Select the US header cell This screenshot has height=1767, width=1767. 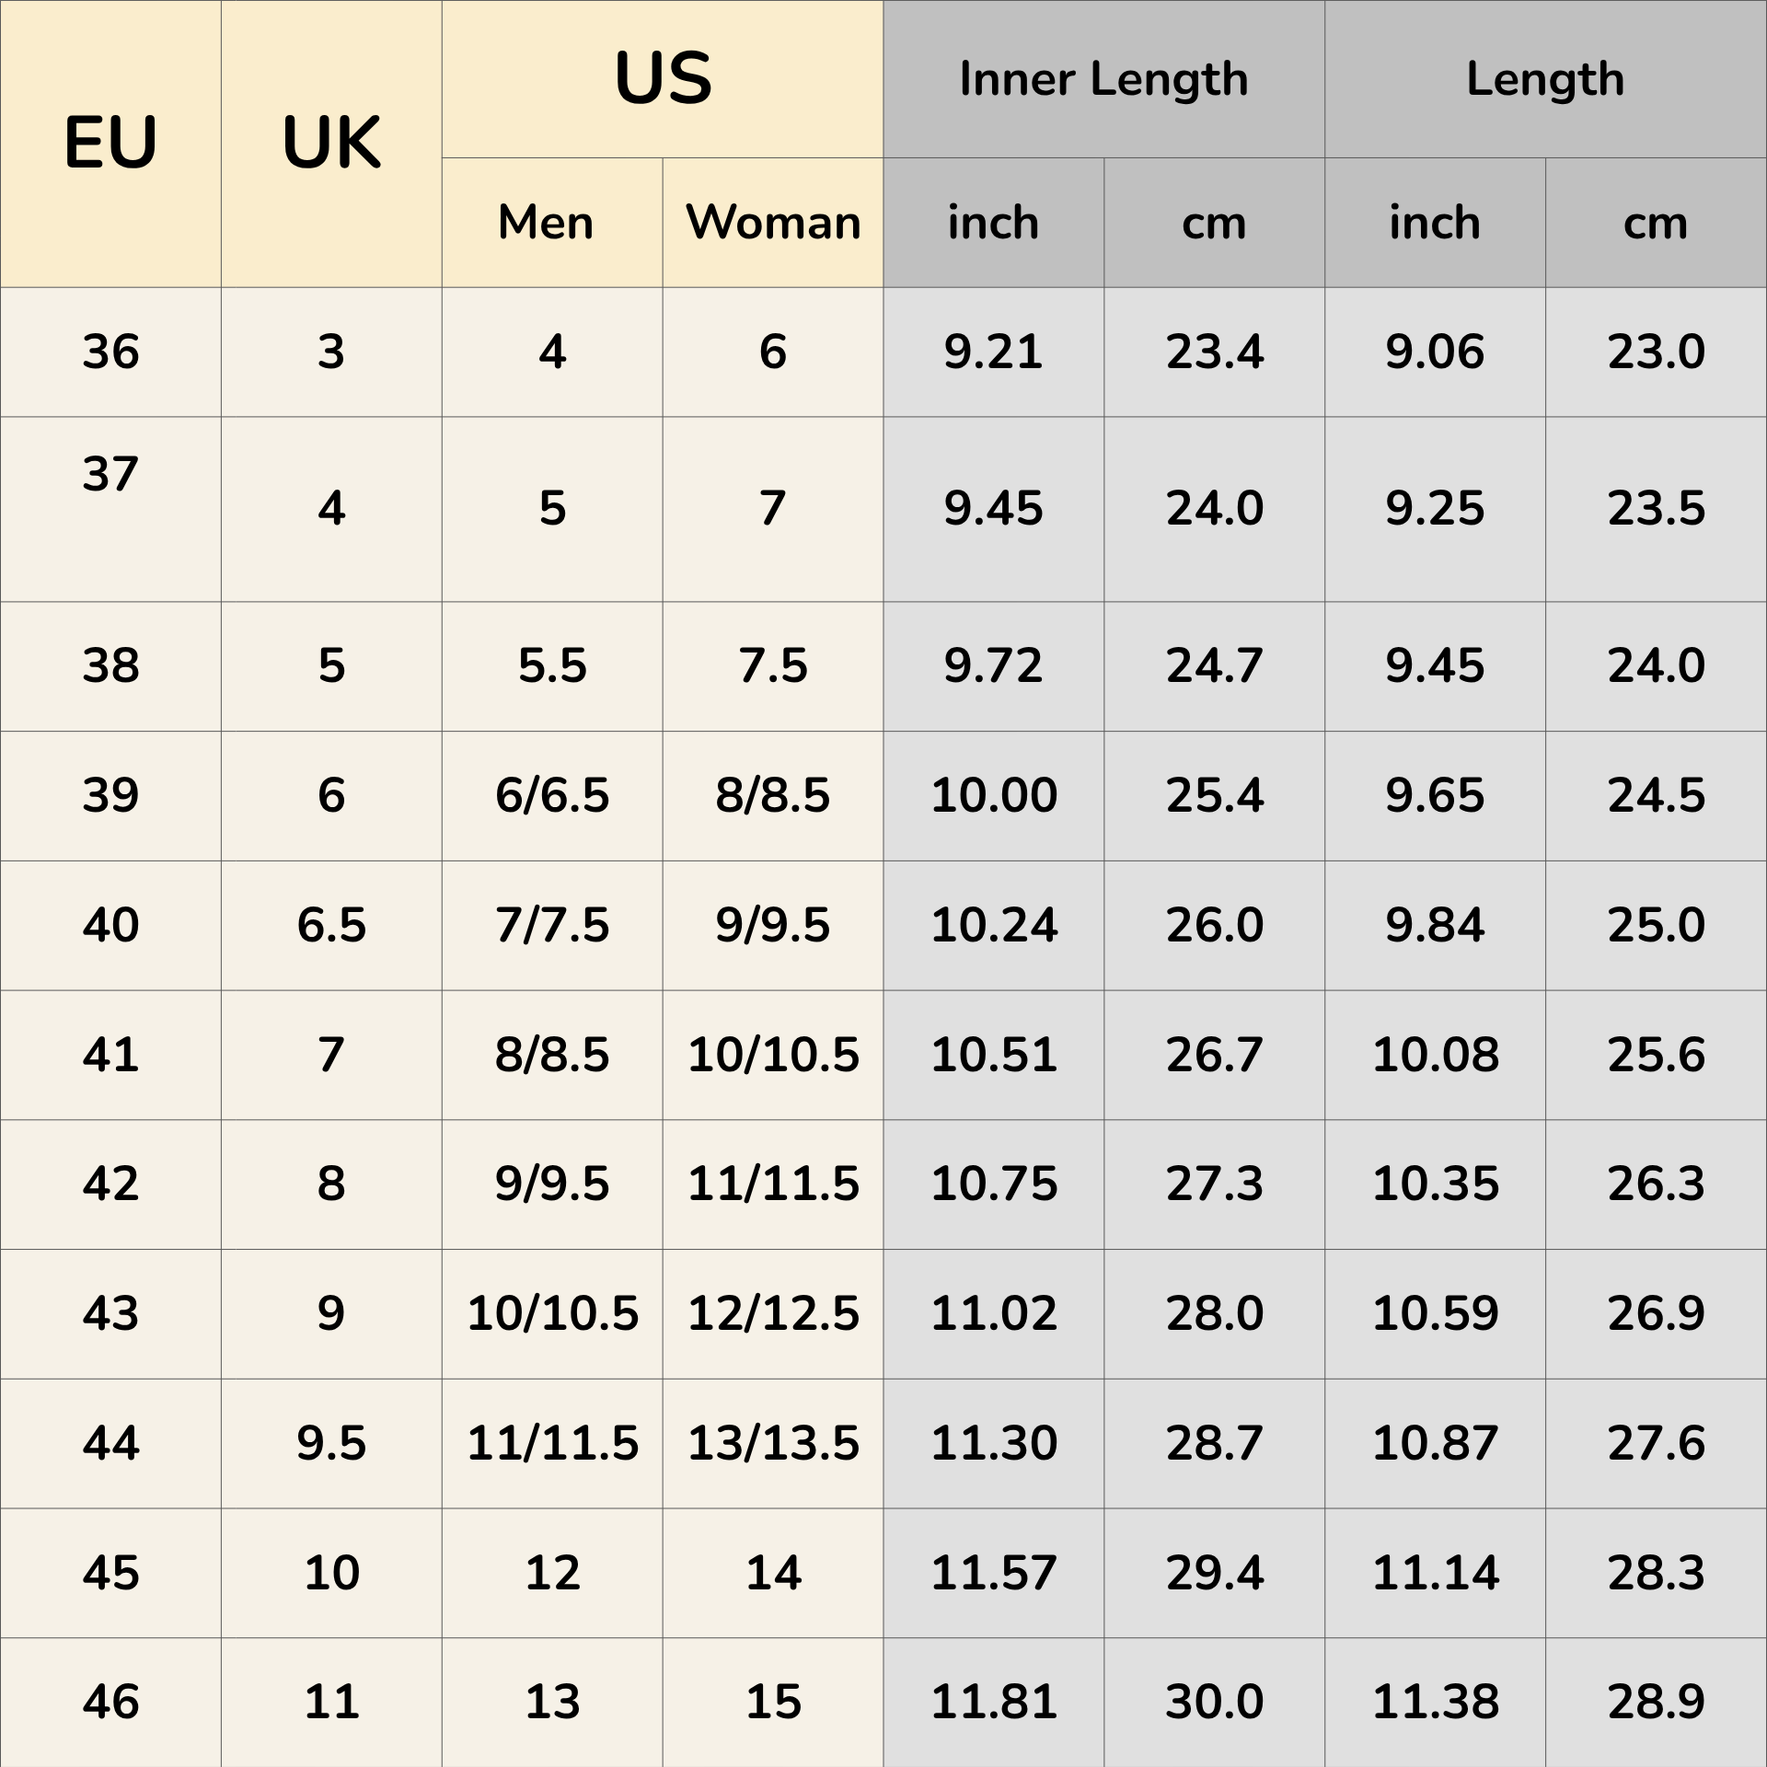[663, 79]
